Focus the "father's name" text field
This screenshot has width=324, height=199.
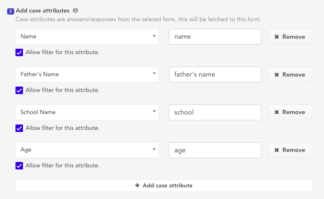point(215,75)
